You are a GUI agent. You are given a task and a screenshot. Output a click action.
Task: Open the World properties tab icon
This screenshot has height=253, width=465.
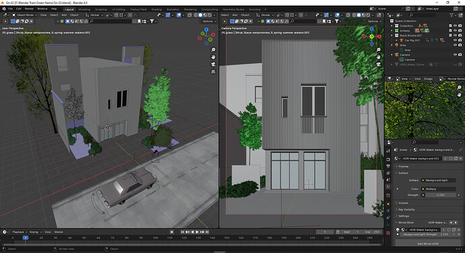point(388,186)
